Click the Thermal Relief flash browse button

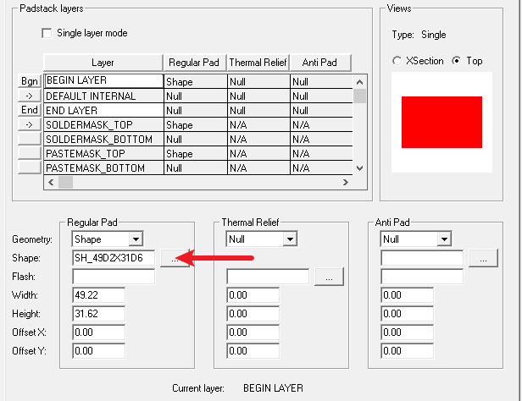(328, 277)
